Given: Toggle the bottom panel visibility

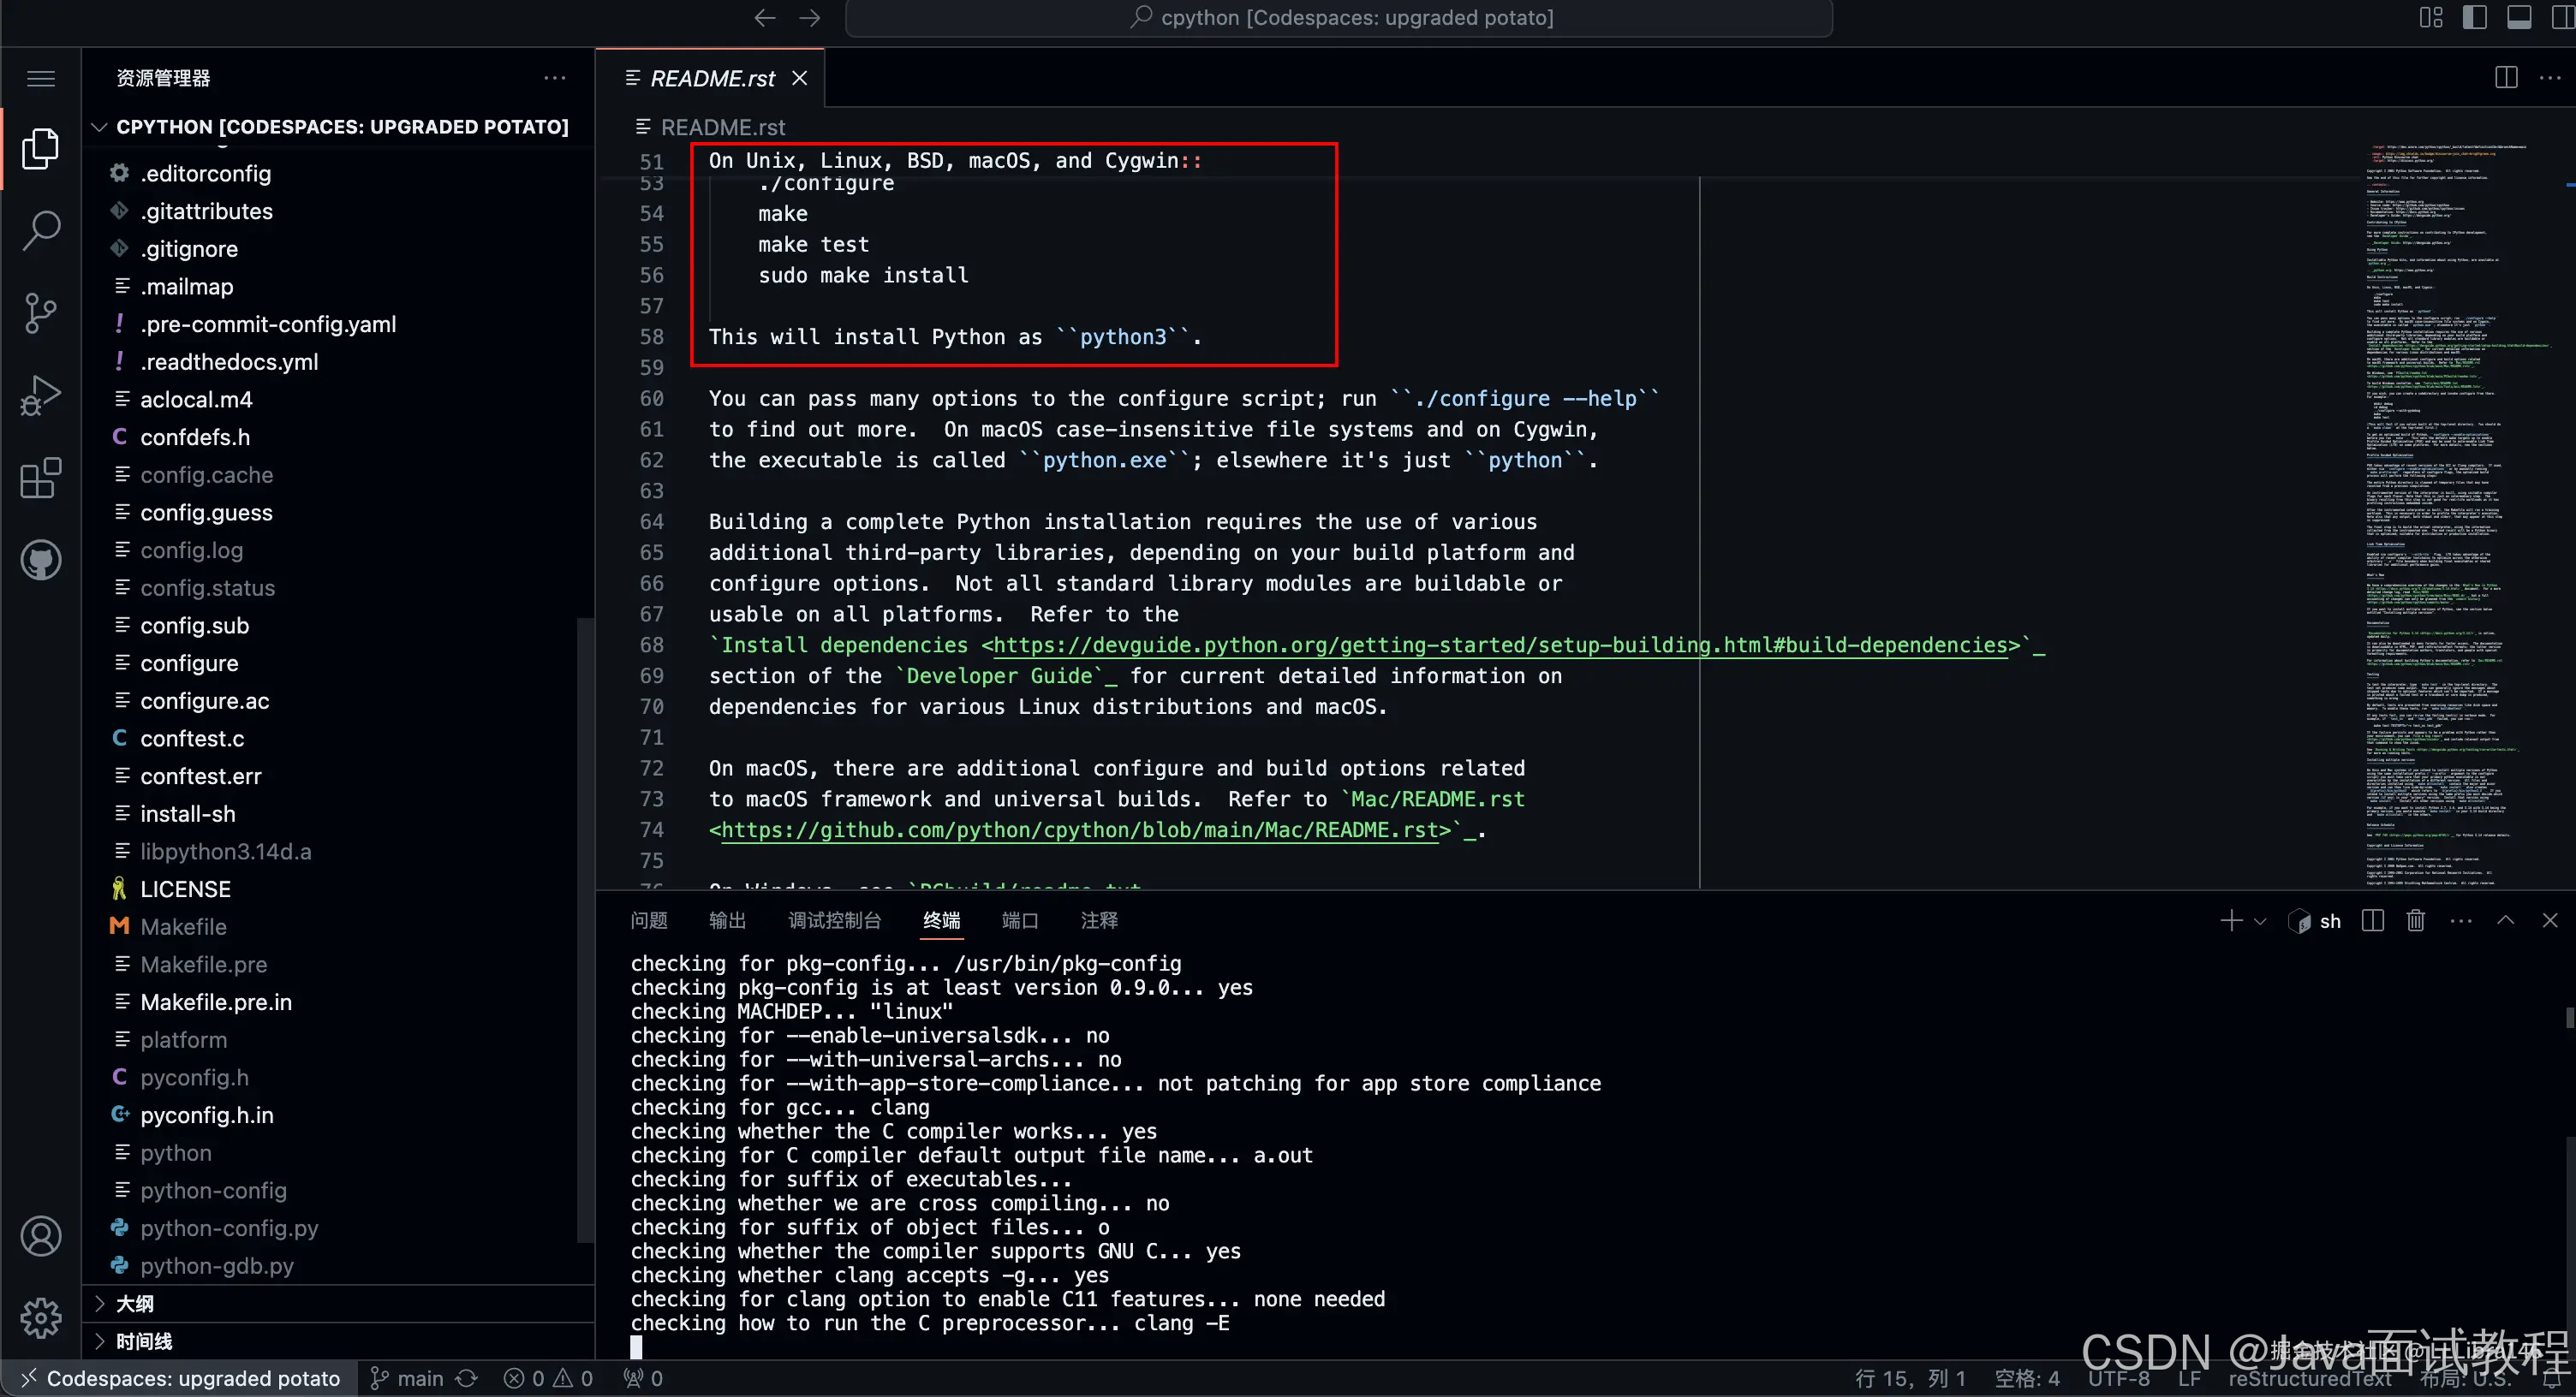Looking at the screenshot, I should tap(2519, 18).
